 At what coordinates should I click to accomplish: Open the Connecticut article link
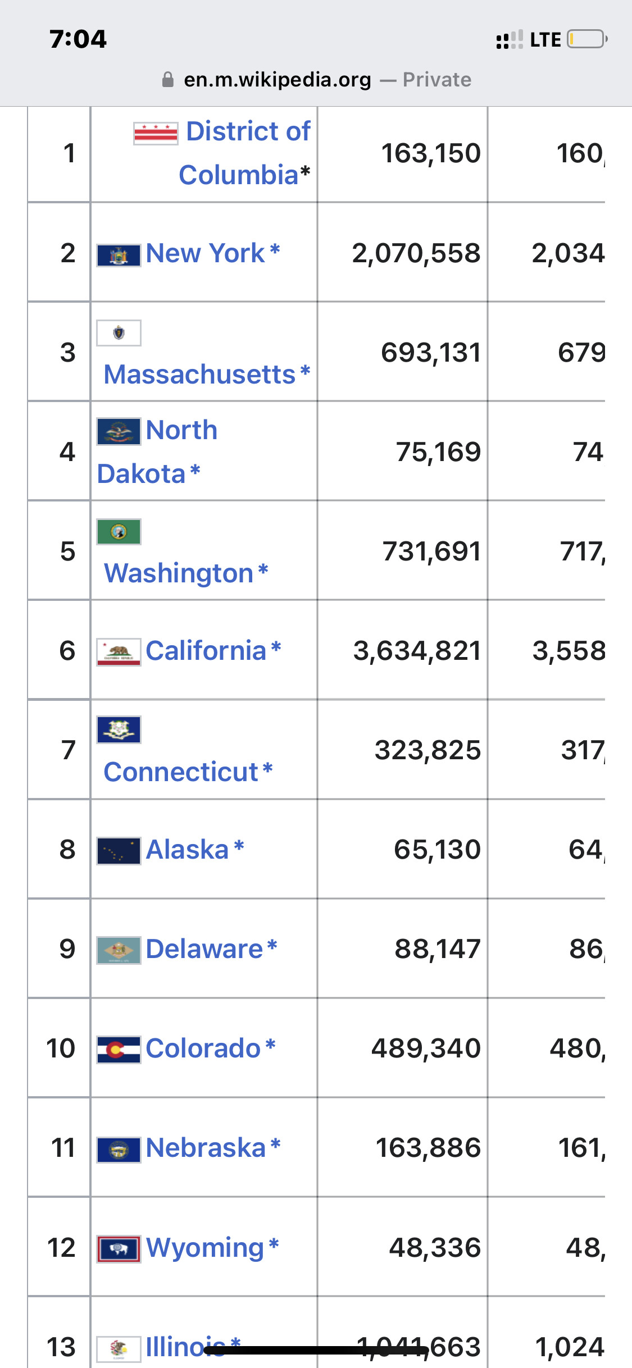click(181, 772)
